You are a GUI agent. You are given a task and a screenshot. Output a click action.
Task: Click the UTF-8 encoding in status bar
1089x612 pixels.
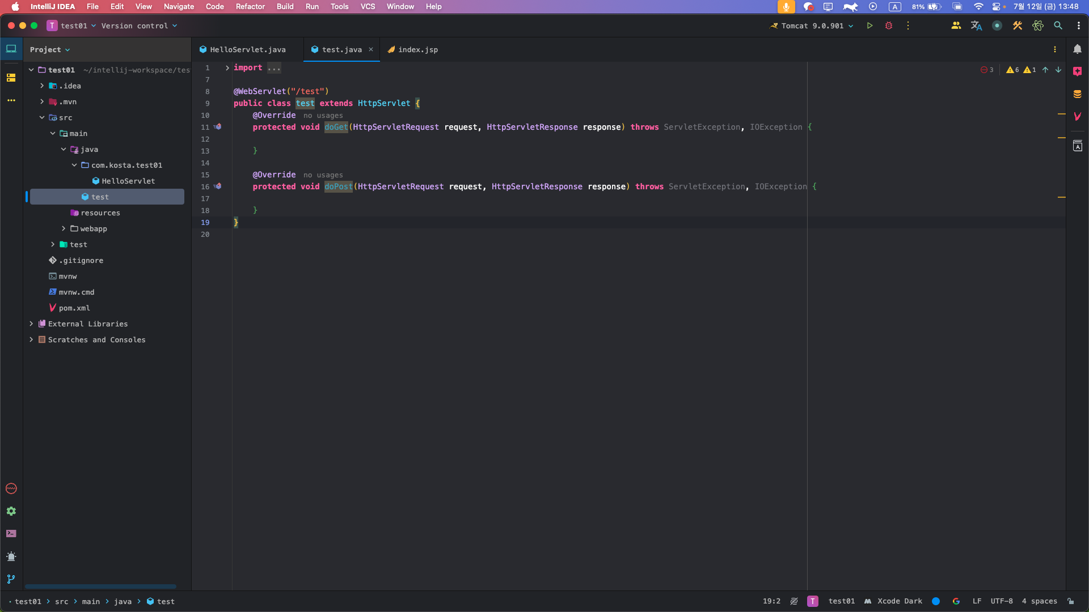(x=1001, y=601)
